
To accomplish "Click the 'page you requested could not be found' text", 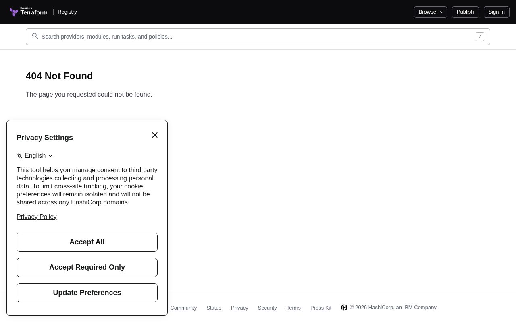I will click(x=89, y=95).
